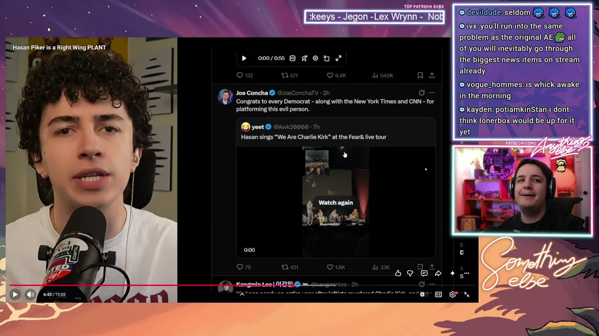599x336 pixels.
Task: Click the scrolling Top Patreon Subs ticker
Action: coord(374,17)
